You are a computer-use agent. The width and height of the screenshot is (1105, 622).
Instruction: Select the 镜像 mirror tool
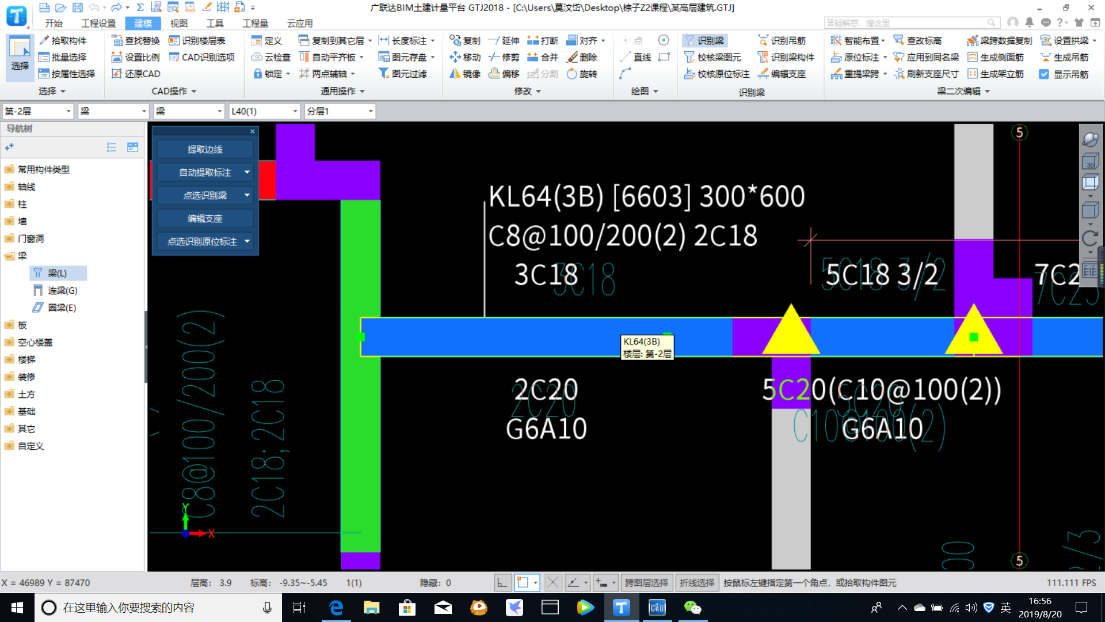pos(465,74)
